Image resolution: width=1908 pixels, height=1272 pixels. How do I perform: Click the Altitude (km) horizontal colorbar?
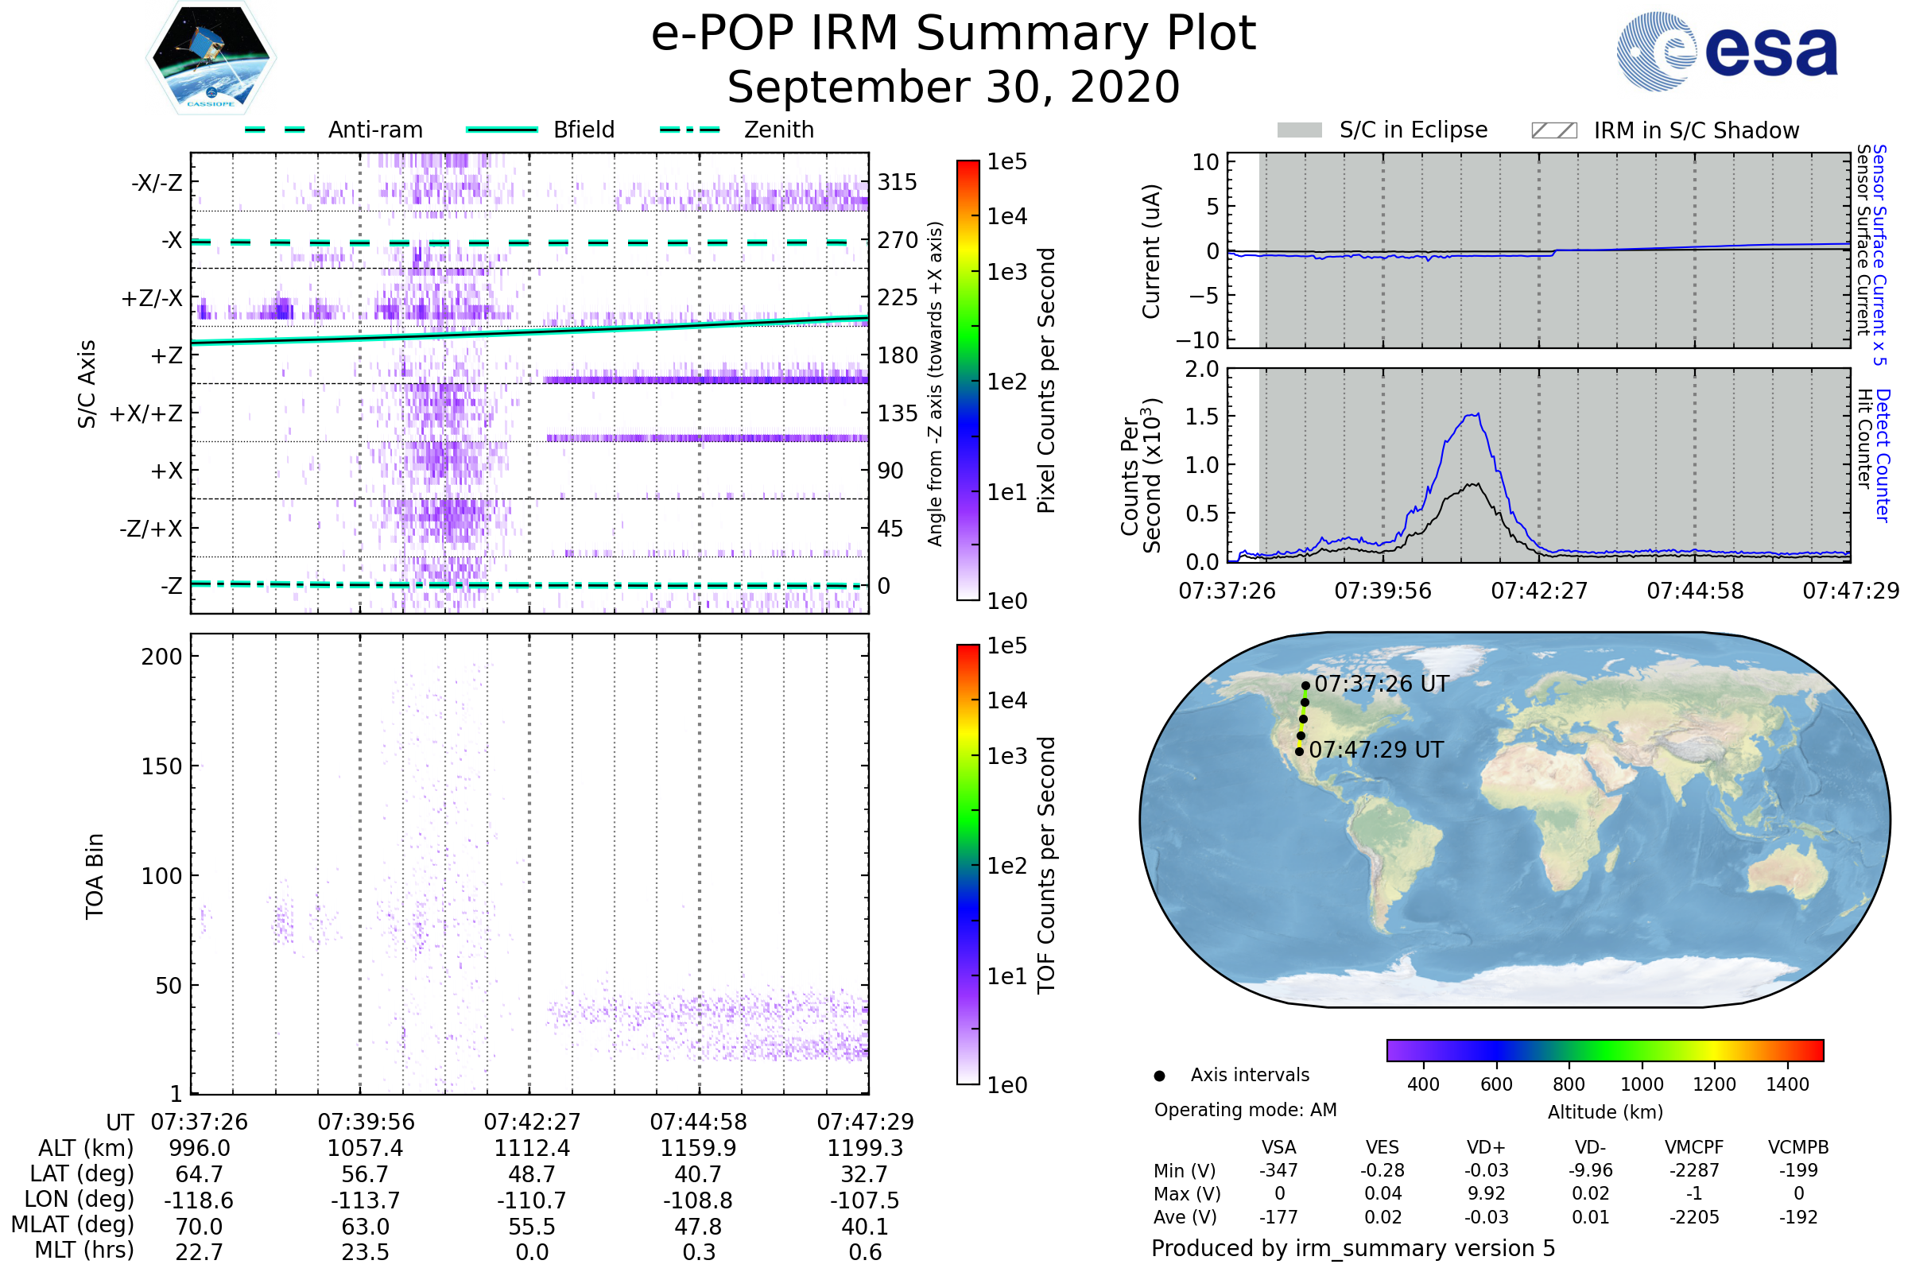pos(1604,1050)
